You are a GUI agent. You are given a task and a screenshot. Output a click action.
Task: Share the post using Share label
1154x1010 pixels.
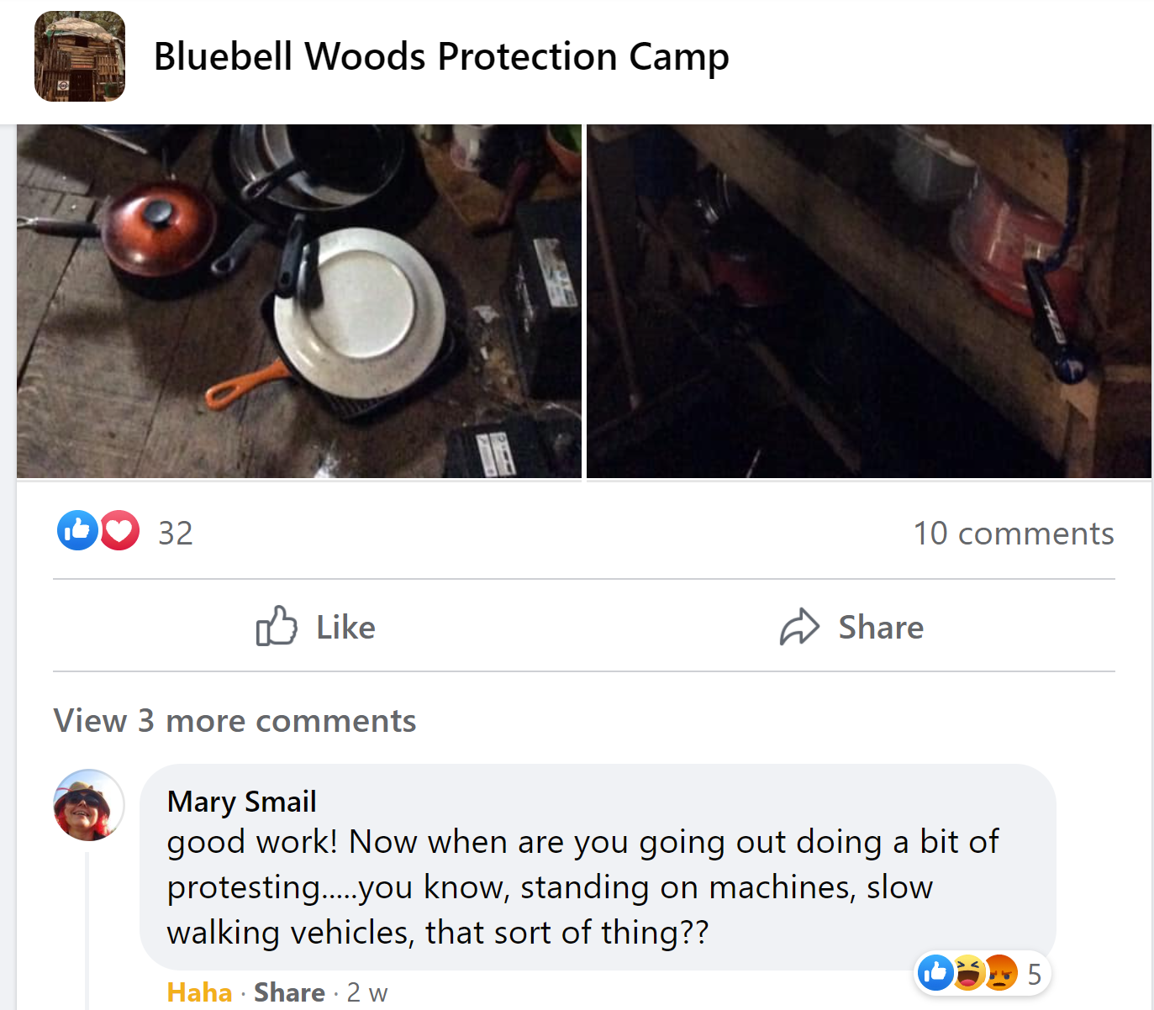coord(881,628)
